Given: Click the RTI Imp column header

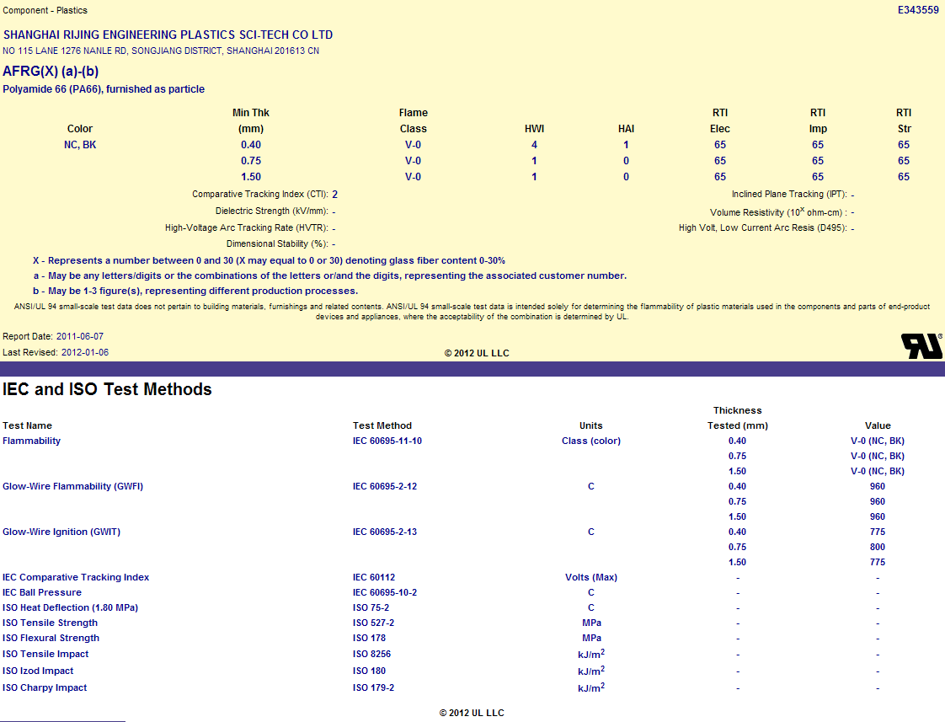Looking at the screenshot, I should coord(818,120).
